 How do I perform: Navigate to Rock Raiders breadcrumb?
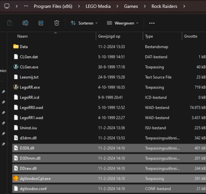pos(164,6)
